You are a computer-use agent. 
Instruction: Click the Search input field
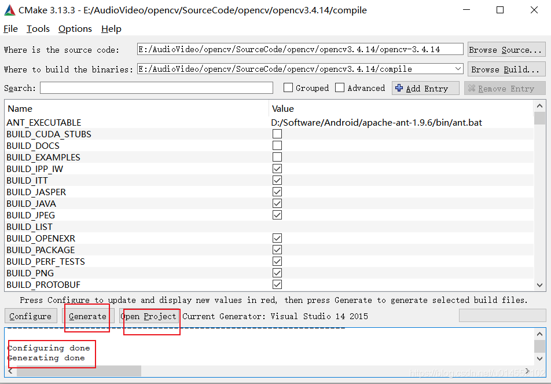[x=156, y=88]
